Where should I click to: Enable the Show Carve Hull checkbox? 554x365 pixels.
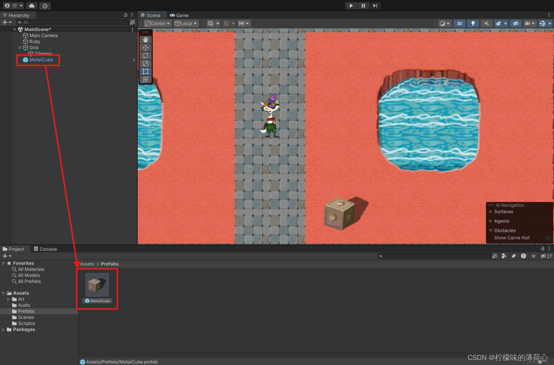coord(548,238)
